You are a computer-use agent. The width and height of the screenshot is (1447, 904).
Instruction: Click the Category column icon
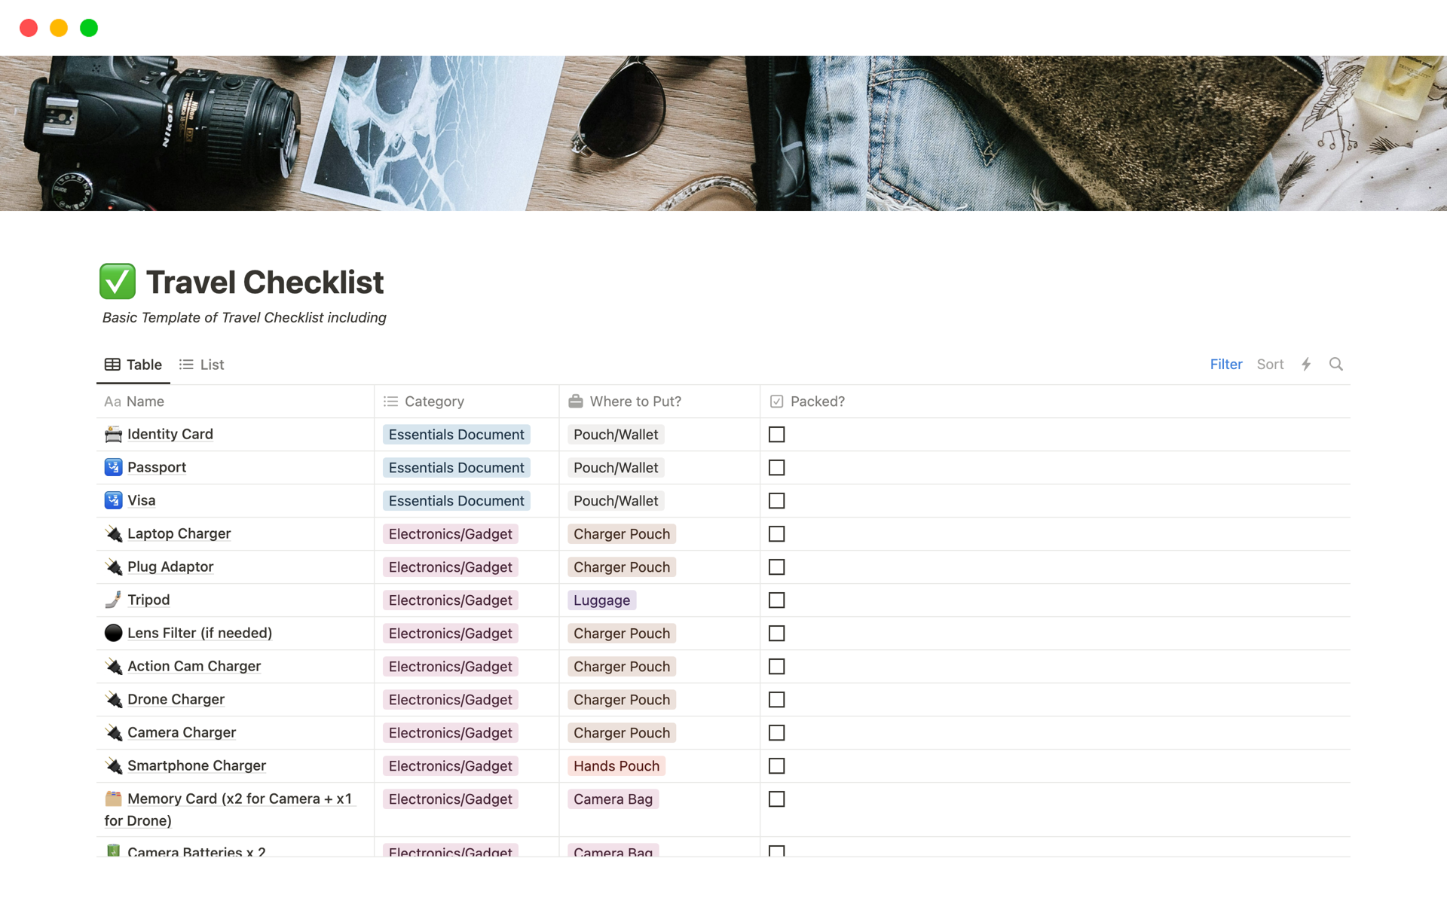click(392, 401)
